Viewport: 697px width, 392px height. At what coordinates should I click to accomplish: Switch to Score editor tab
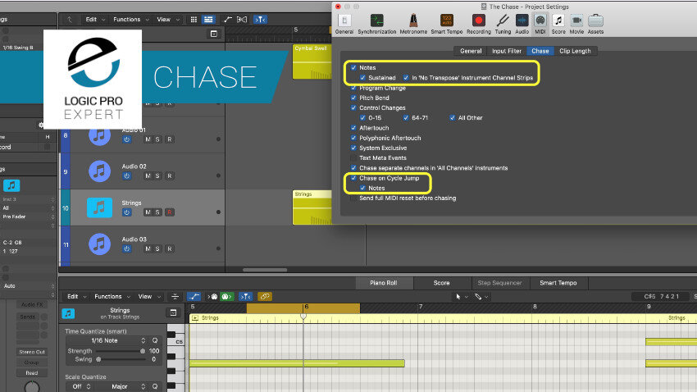441,283
